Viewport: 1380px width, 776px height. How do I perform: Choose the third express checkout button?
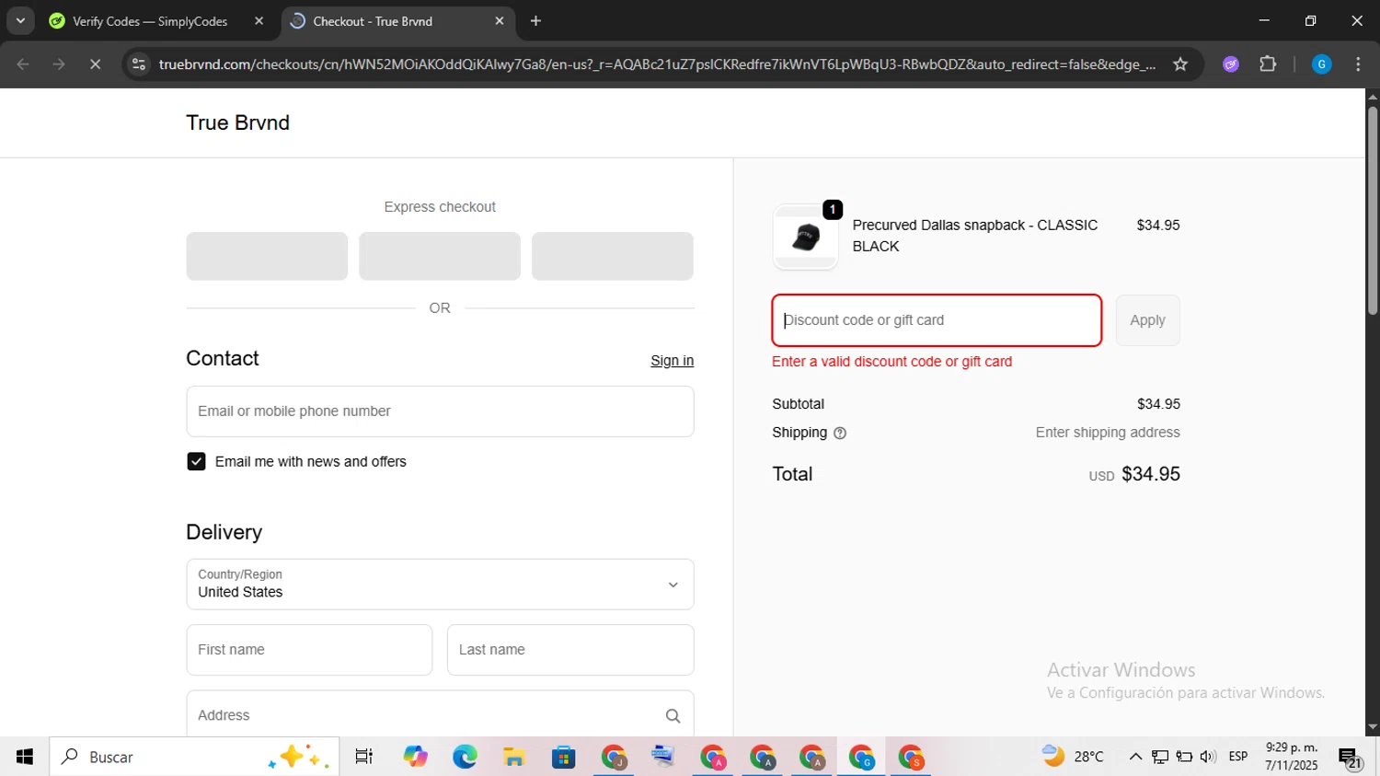point(613,256)
